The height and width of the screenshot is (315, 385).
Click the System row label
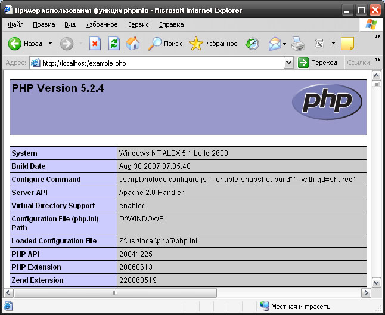point(24,153)
